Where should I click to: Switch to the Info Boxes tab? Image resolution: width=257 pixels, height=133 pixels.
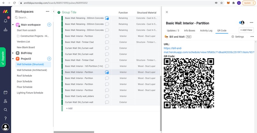click(x=189, y=31)
